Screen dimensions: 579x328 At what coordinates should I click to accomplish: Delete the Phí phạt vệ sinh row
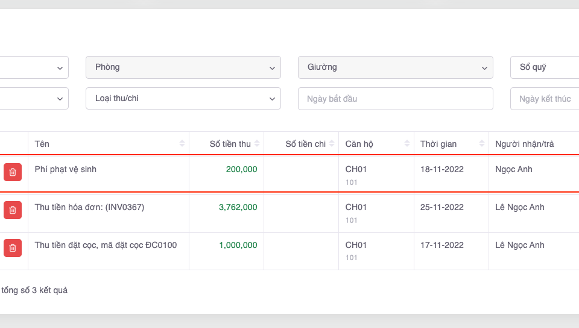13,172
